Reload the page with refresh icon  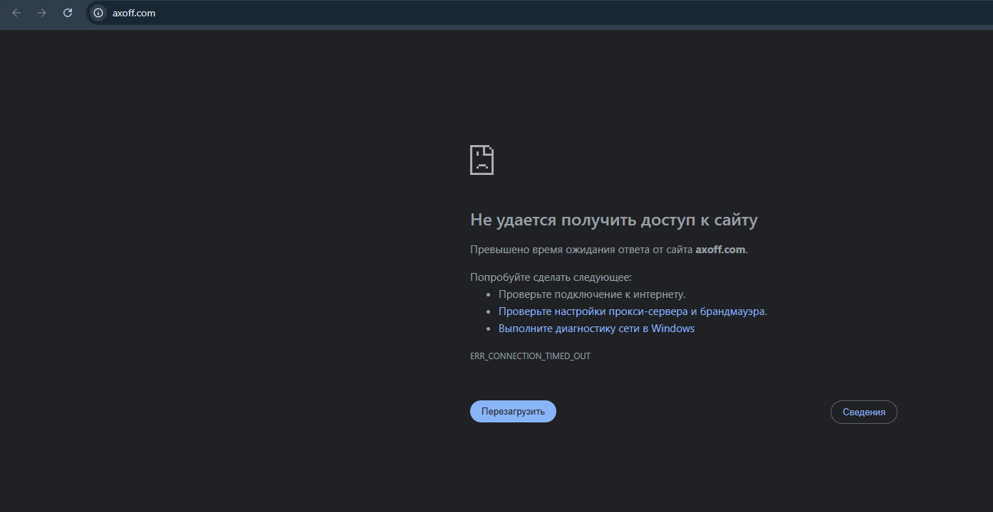(x=68, y=13)
